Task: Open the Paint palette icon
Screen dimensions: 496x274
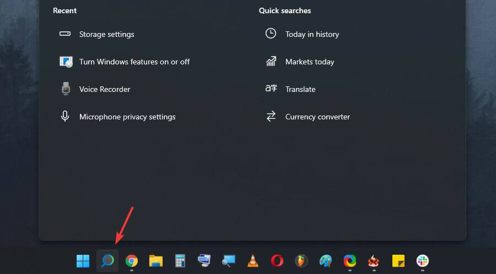Action: (326, 261)
